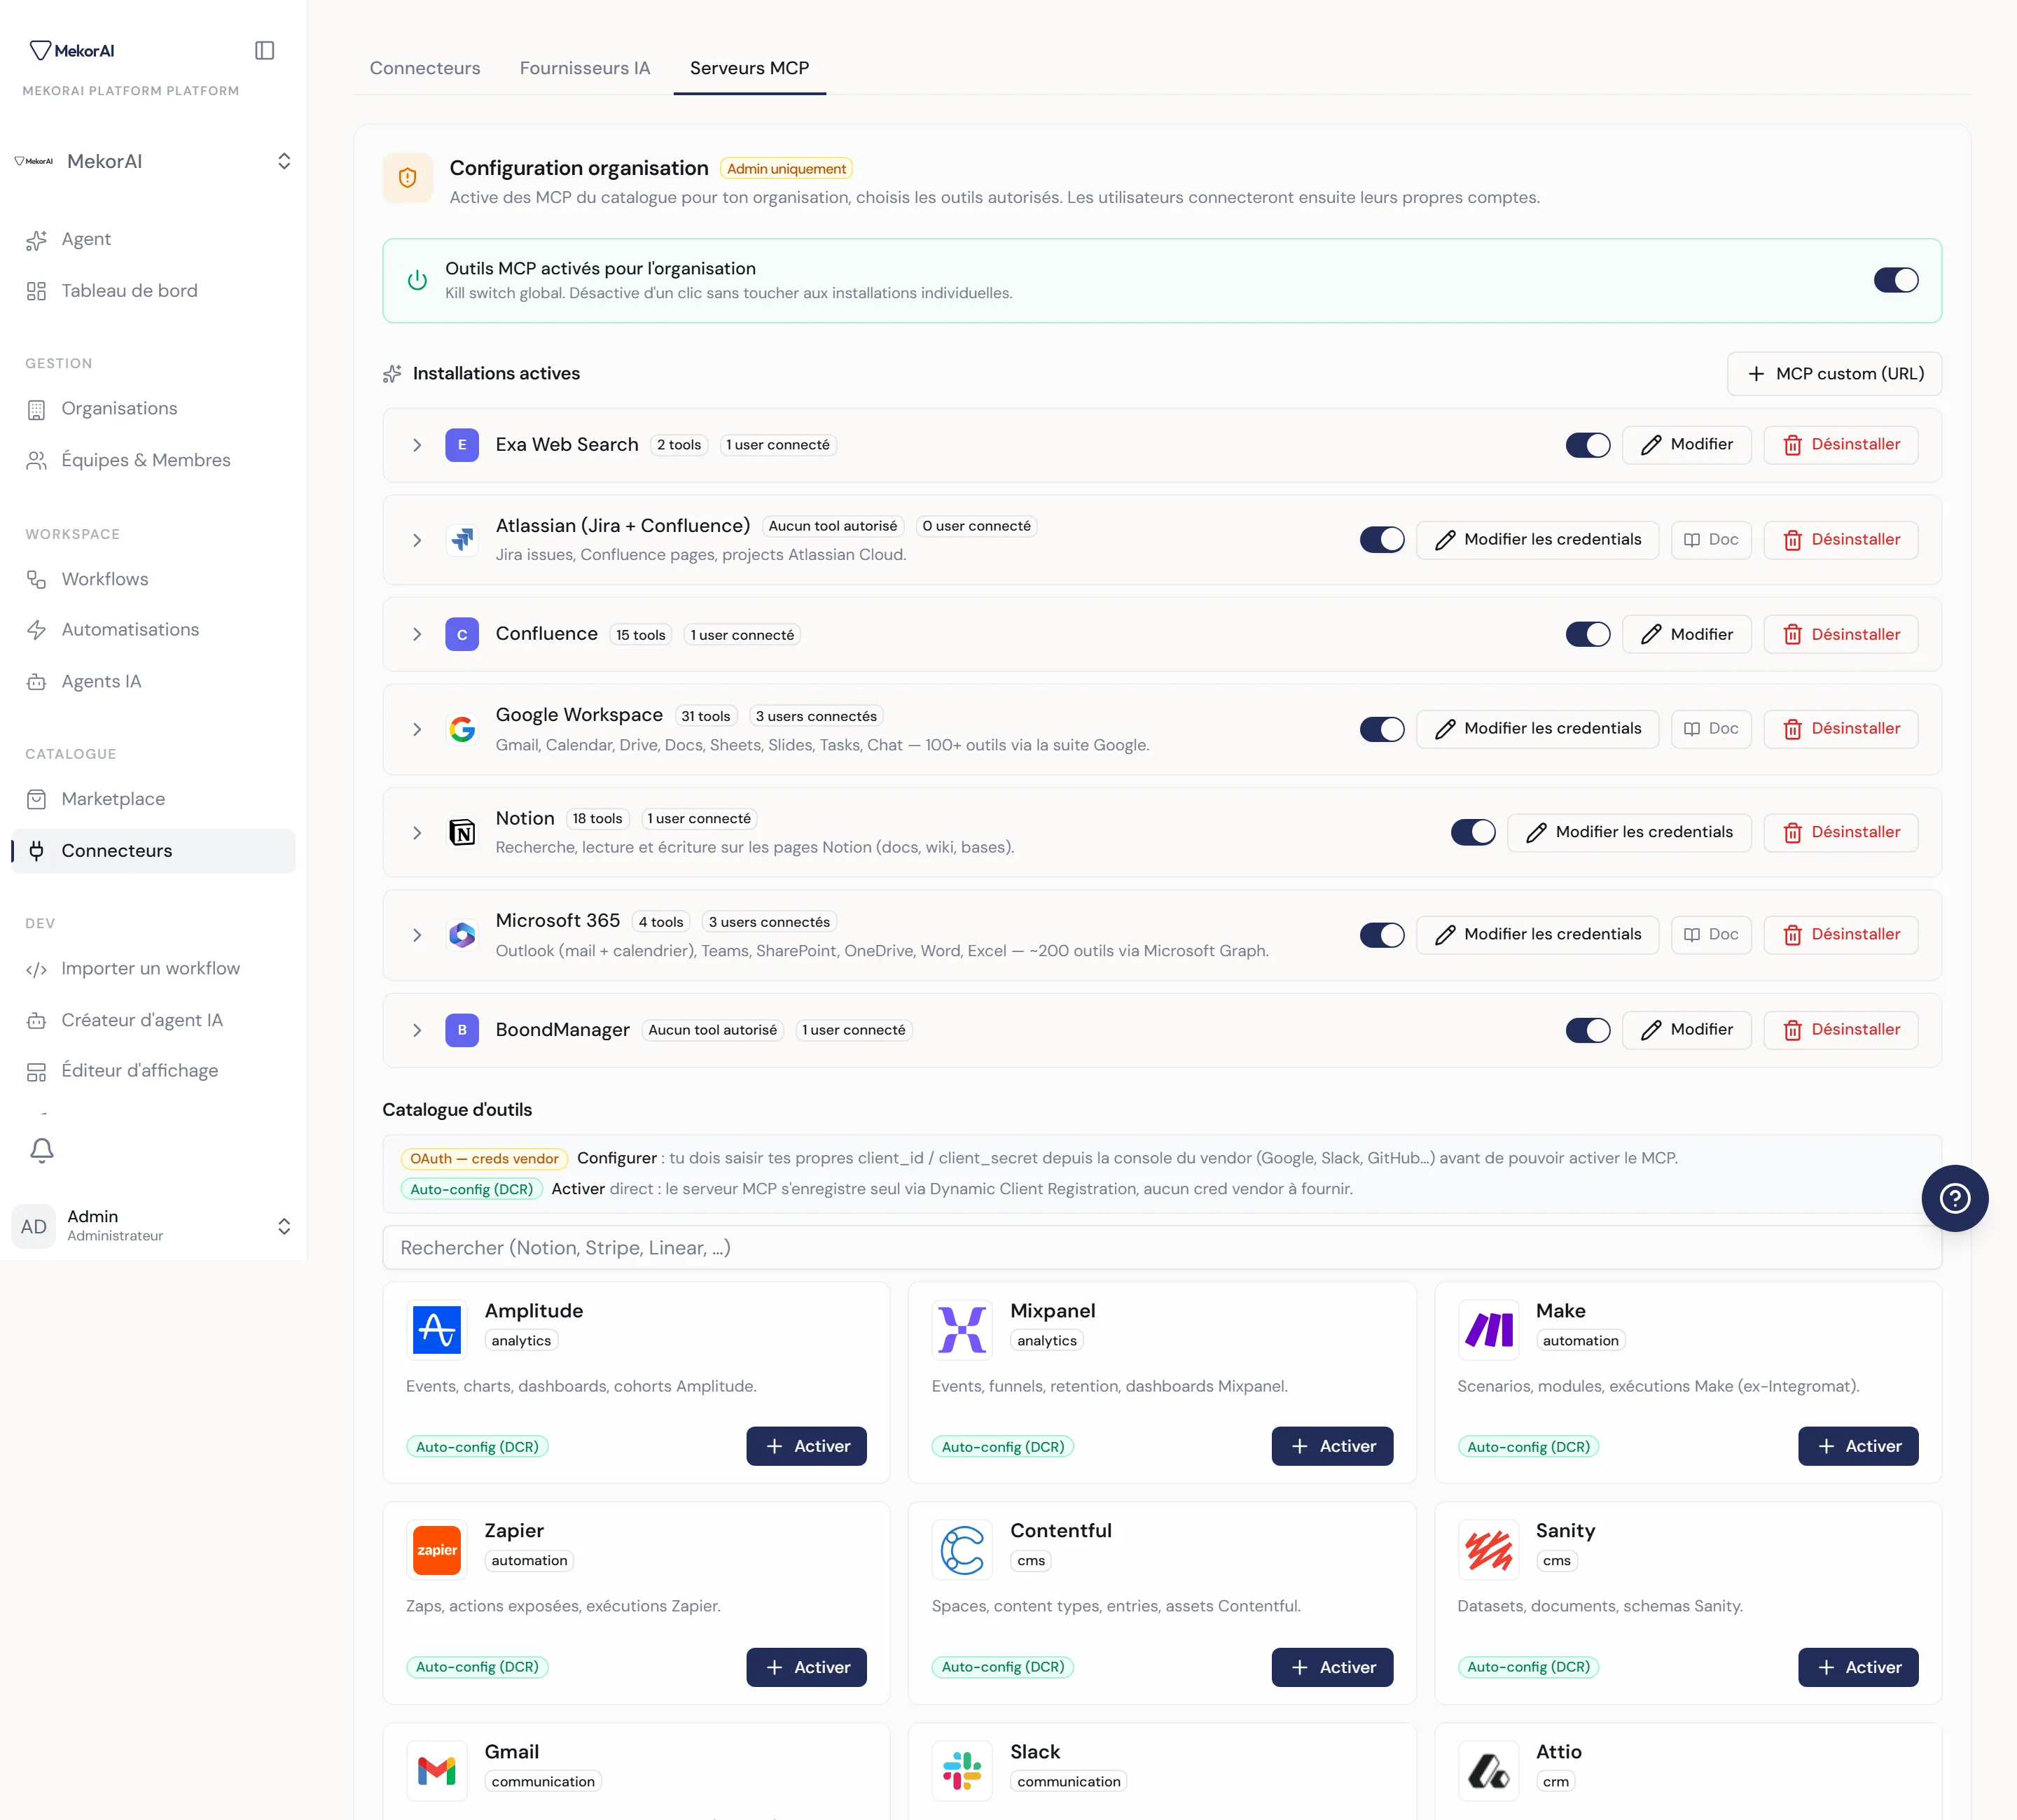Viewport: 2017px width, 1820px height.
Task: Click the BoondManager B icon
Action: [x=462, y=1030]
